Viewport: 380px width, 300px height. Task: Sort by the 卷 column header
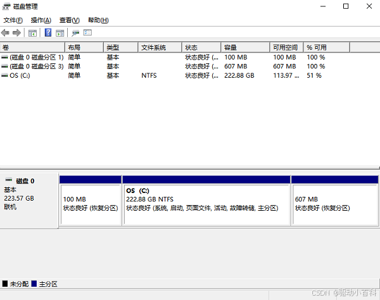coord(32,47)
